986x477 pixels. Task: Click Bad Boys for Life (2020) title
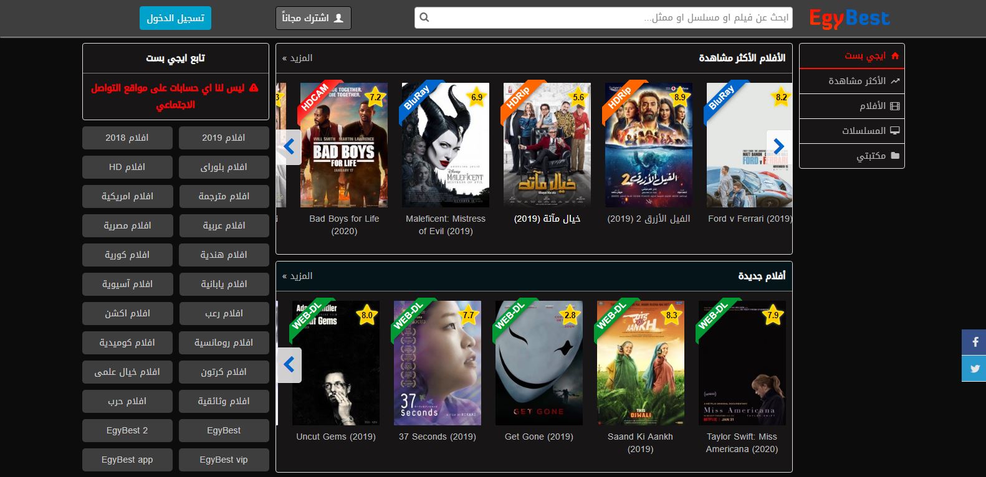pyautogui.click(x=344, y=225)
